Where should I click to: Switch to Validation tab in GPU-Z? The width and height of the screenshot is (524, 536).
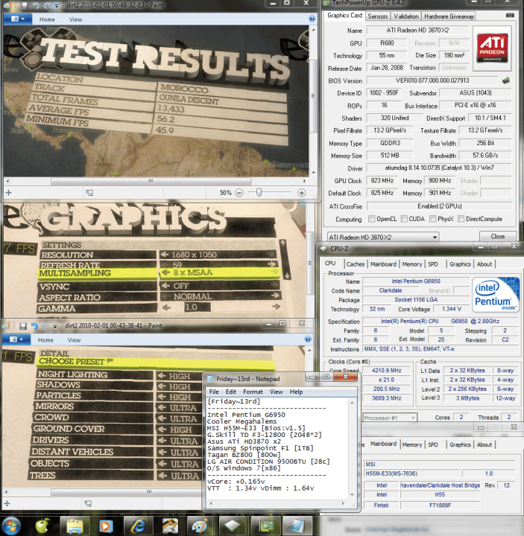[x=406, y=16]
